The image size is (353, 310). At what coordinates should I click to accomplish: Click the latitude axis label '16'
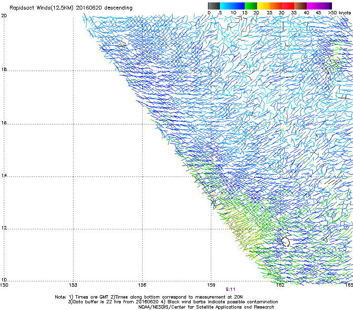(4, 123)
